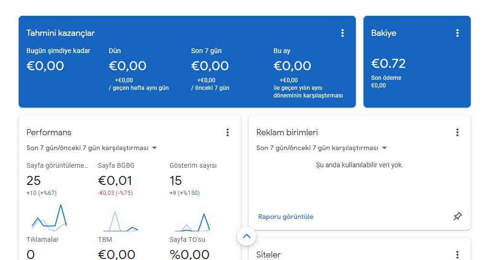Collapse cards with the round chevron button
Viewport: 488px width, 260px height.
tap(247, 236)
